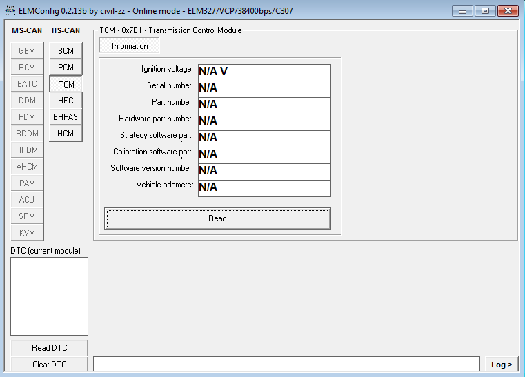Click the Serial number field
Viewport: 525px width, 377px height.
(264, 88)
